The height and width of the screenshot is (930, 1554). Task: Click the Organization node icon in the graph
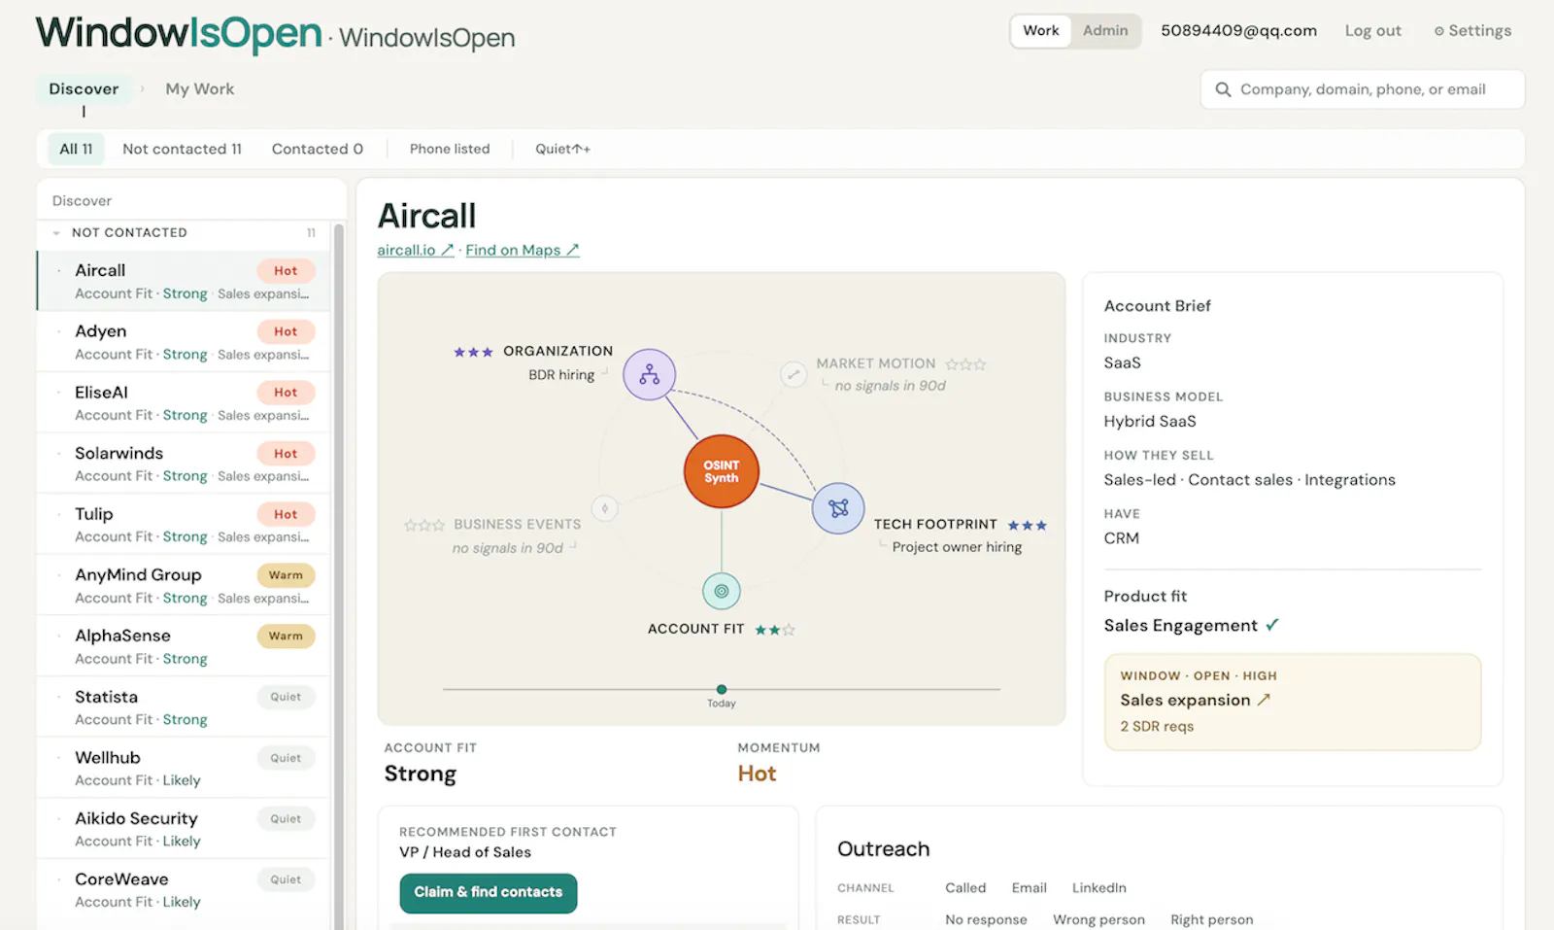649,374
